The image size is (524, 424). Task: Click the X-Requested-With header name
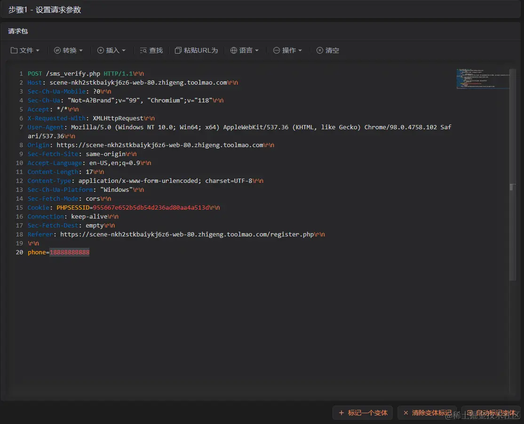click(56, 118)
